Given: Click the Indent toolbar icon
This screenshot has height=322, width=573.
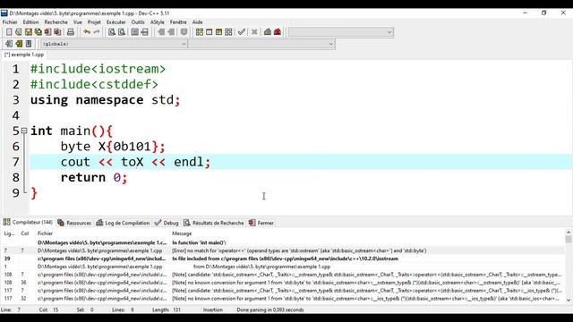Looking at the screenshot, I should click(161, 32).
